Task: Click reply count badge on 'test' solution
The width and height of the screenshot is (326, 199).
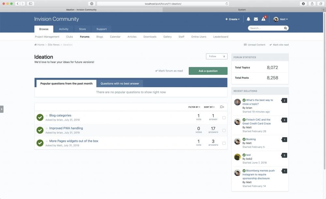Action: coord(284,155)
